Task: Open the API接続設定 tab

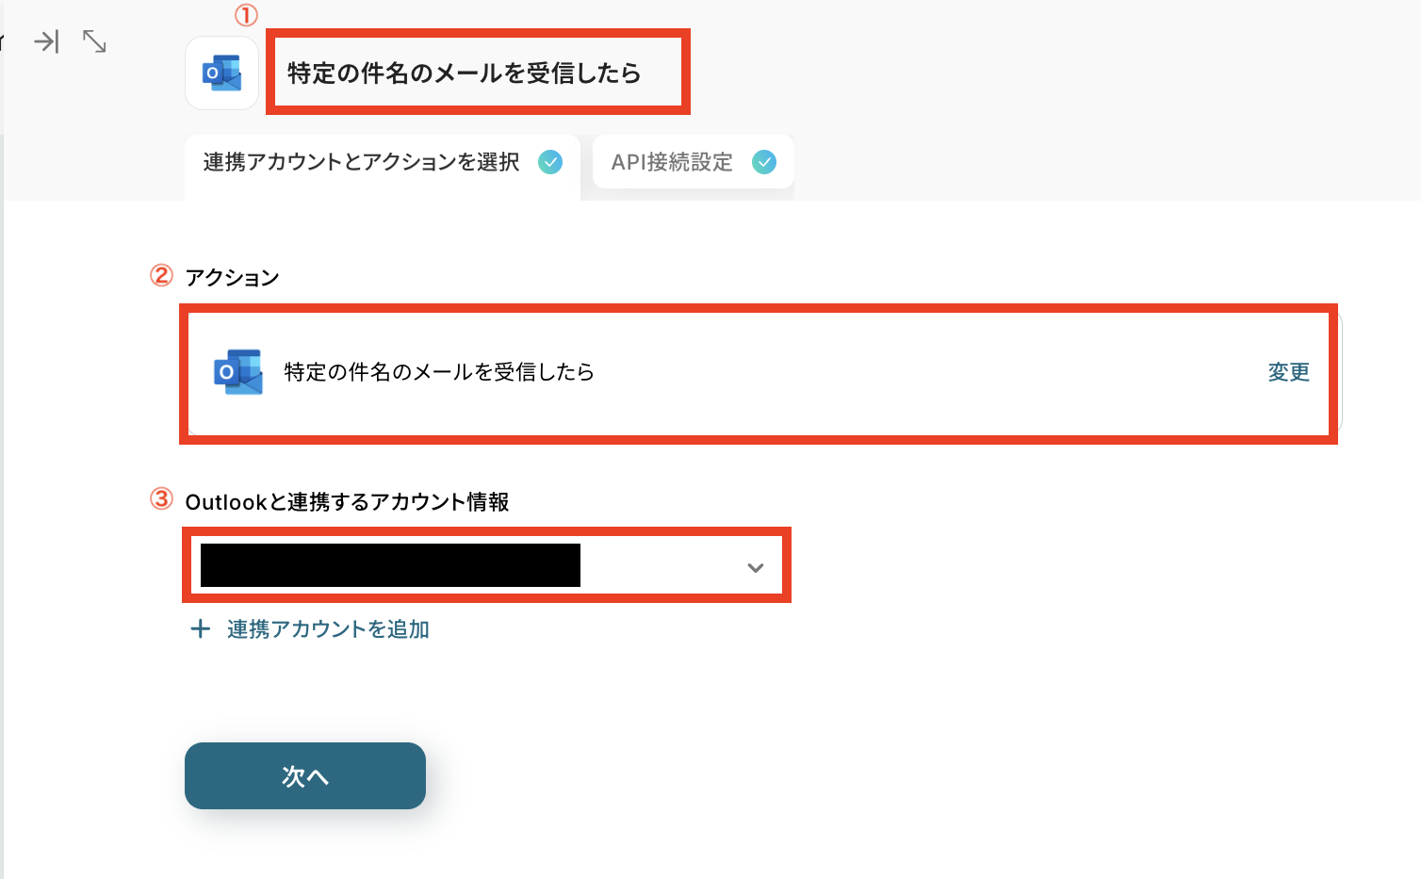Action: tap(672, 162)
